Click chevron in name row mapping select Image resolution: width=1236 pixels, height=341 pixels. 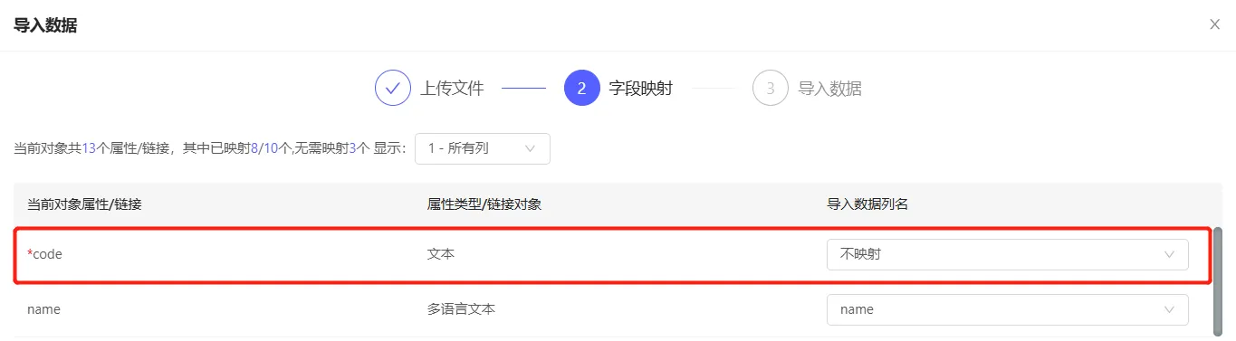1169,309
